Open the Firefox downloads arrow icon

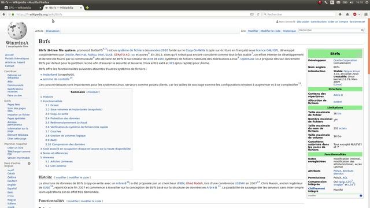pyautogui.click(x=340, y=14)
